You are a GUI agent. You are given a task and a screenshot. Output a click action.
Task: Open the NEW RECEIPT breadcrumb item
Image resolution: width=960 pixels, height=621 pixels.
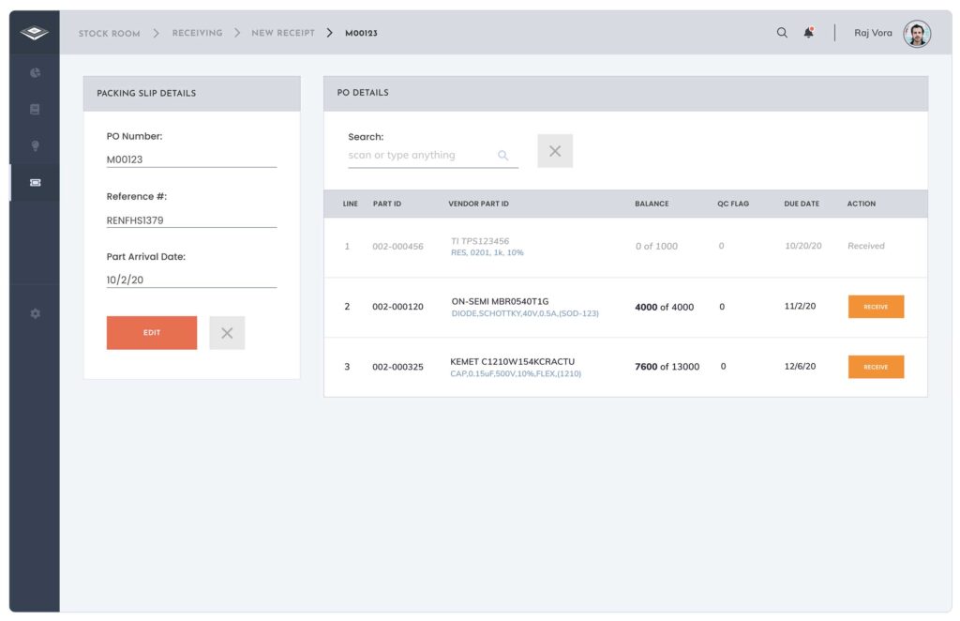[281, 32]
